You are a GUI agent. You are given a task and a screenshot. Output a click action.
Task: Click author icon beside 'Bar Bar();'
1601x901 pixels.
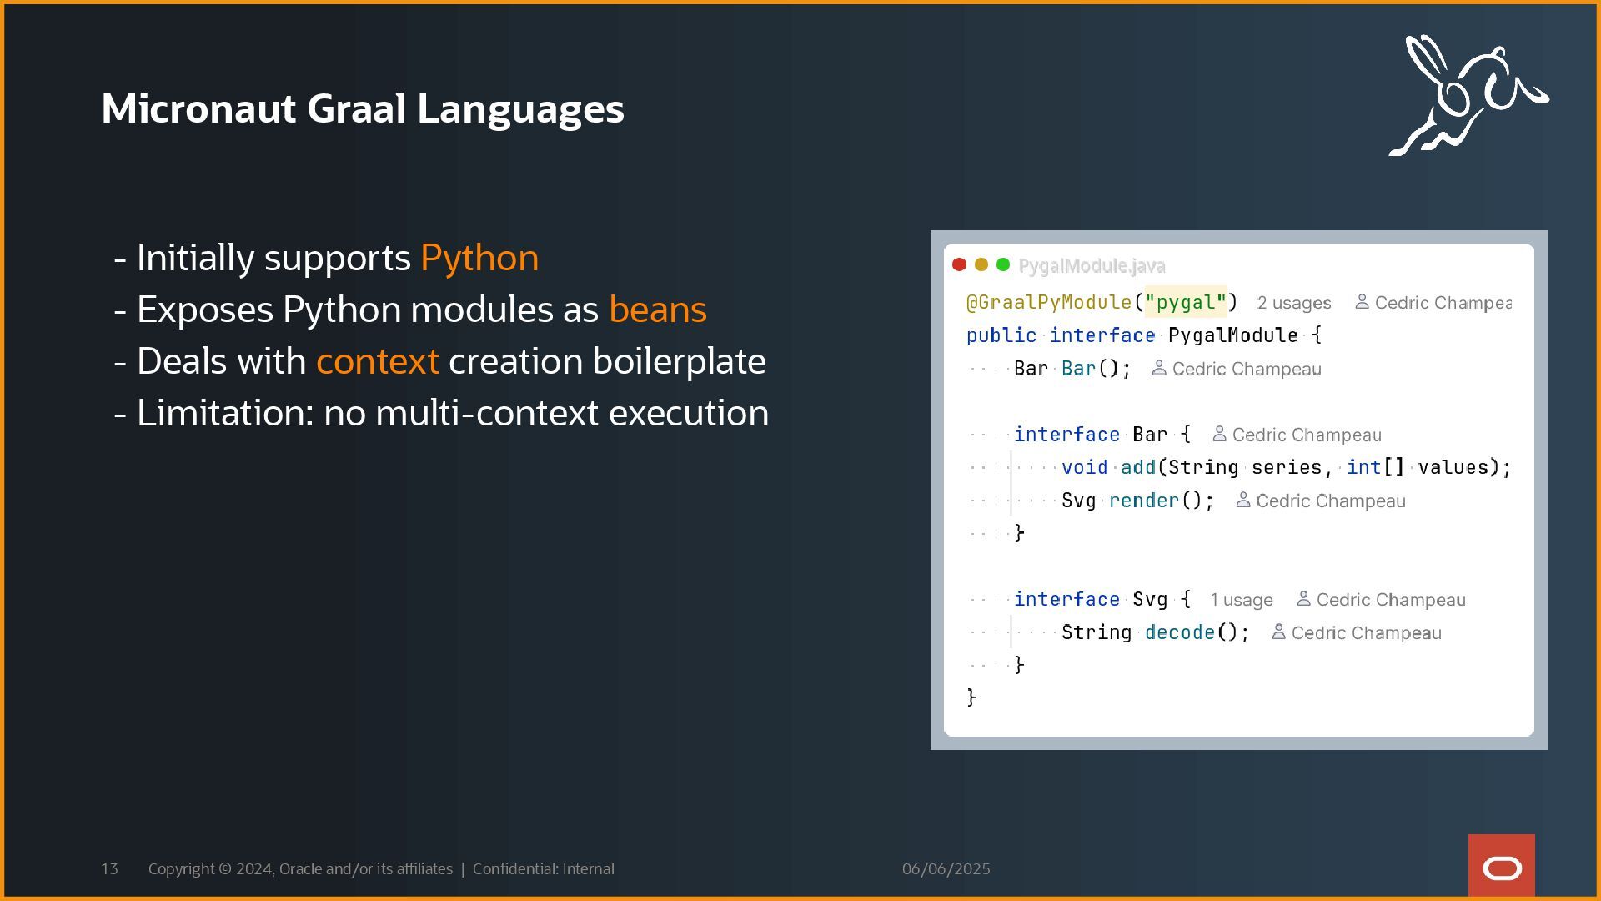1158,368
